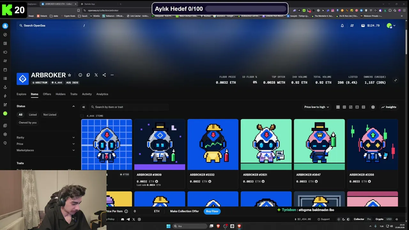409x230 pixels.
Task: Expand the Rarity filter
Action: [46, 137]
